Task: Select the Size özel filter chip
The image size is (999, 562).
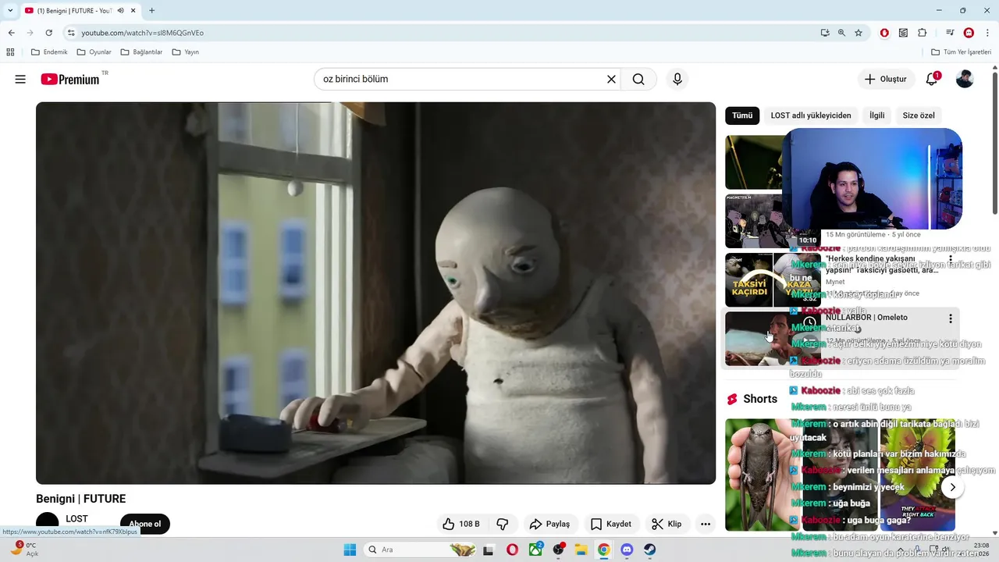Action: (x=919, y=116)
